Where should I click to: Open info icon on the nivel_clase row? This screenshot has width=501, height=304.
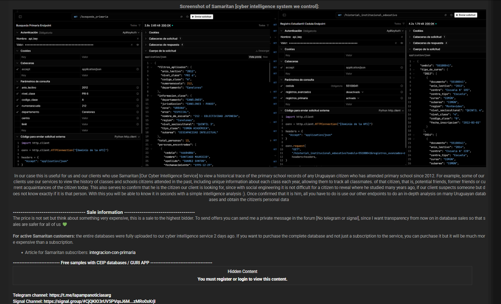tap(138, 94)
